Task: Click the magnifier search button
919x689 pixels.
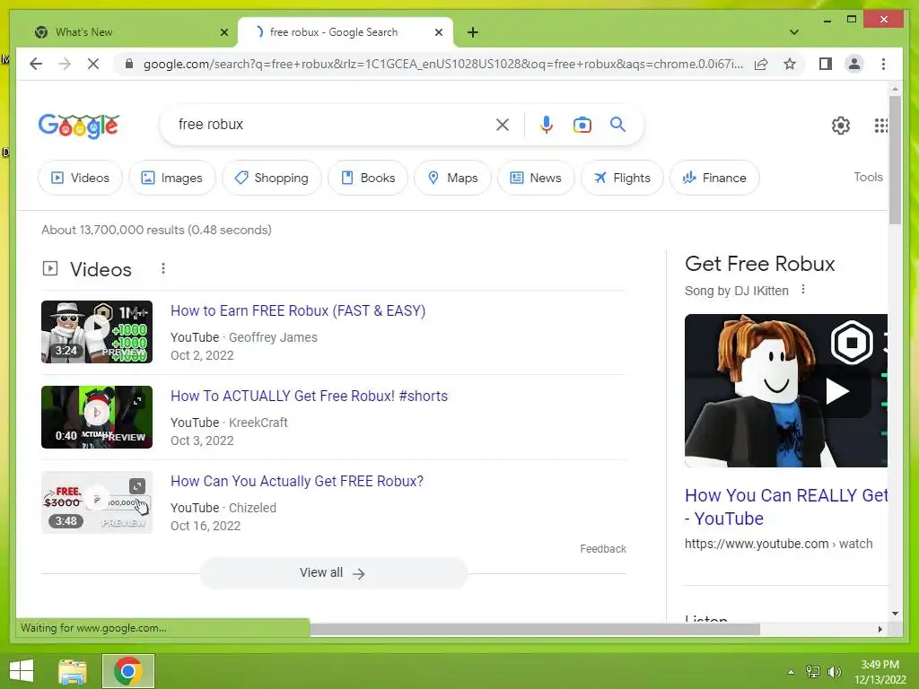Action: pos(617,124)
